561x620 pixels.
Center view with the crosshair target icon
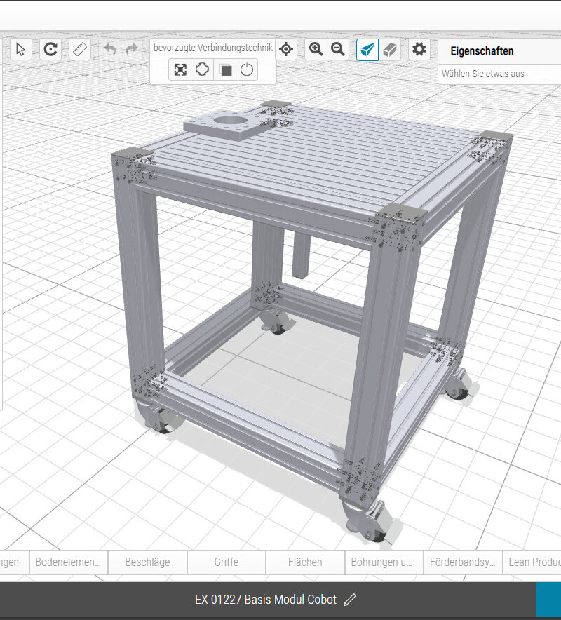[285, 49]
